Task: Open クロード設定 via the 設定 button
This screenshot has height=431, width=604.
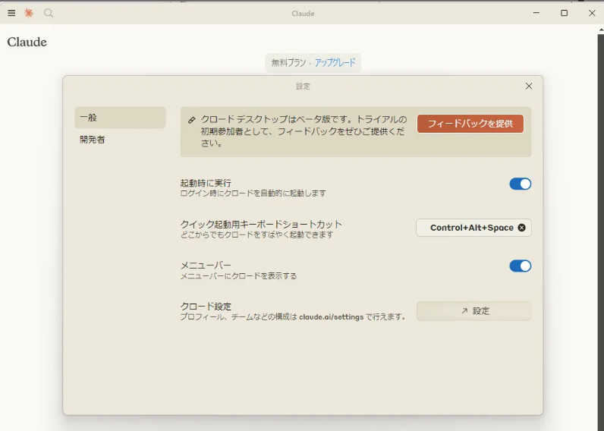Action: (473, 311)
